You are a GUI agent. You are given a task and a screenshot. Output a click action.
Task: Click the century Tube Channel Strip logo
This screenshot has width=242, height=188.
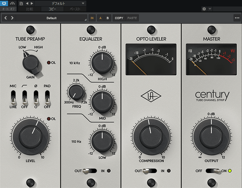point(212,96)
